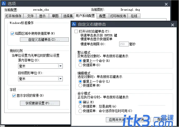Switch to the 打开和保存 tab
This screenshot has height=127, width=179.
tap(14, 16)
